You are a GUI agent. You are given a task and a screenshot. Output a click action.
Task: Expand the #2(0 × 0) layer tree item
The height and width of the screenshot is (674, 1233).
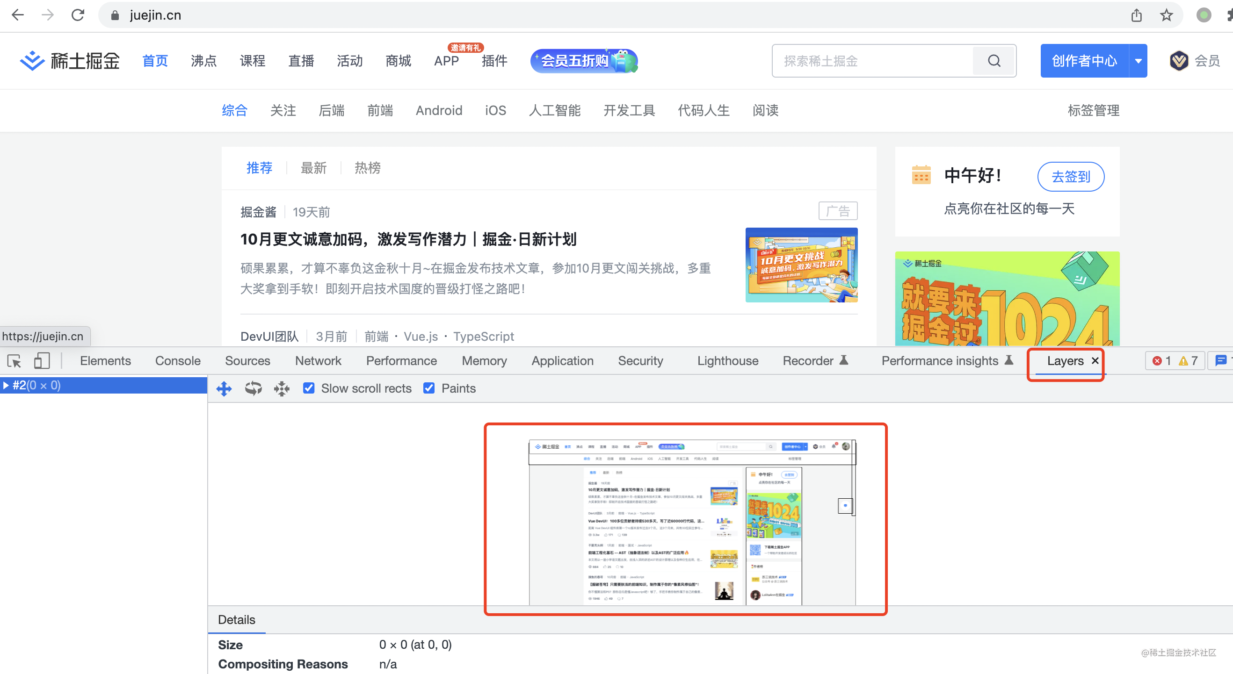click(x=6, y=386)
